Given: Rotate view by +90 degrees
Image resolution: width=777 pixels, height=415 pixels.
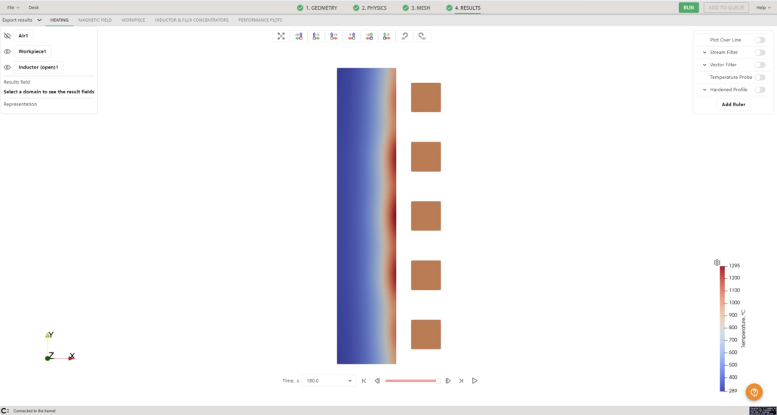Looking at the screenshot, I should pyautogui.click(x=422, y=36).
